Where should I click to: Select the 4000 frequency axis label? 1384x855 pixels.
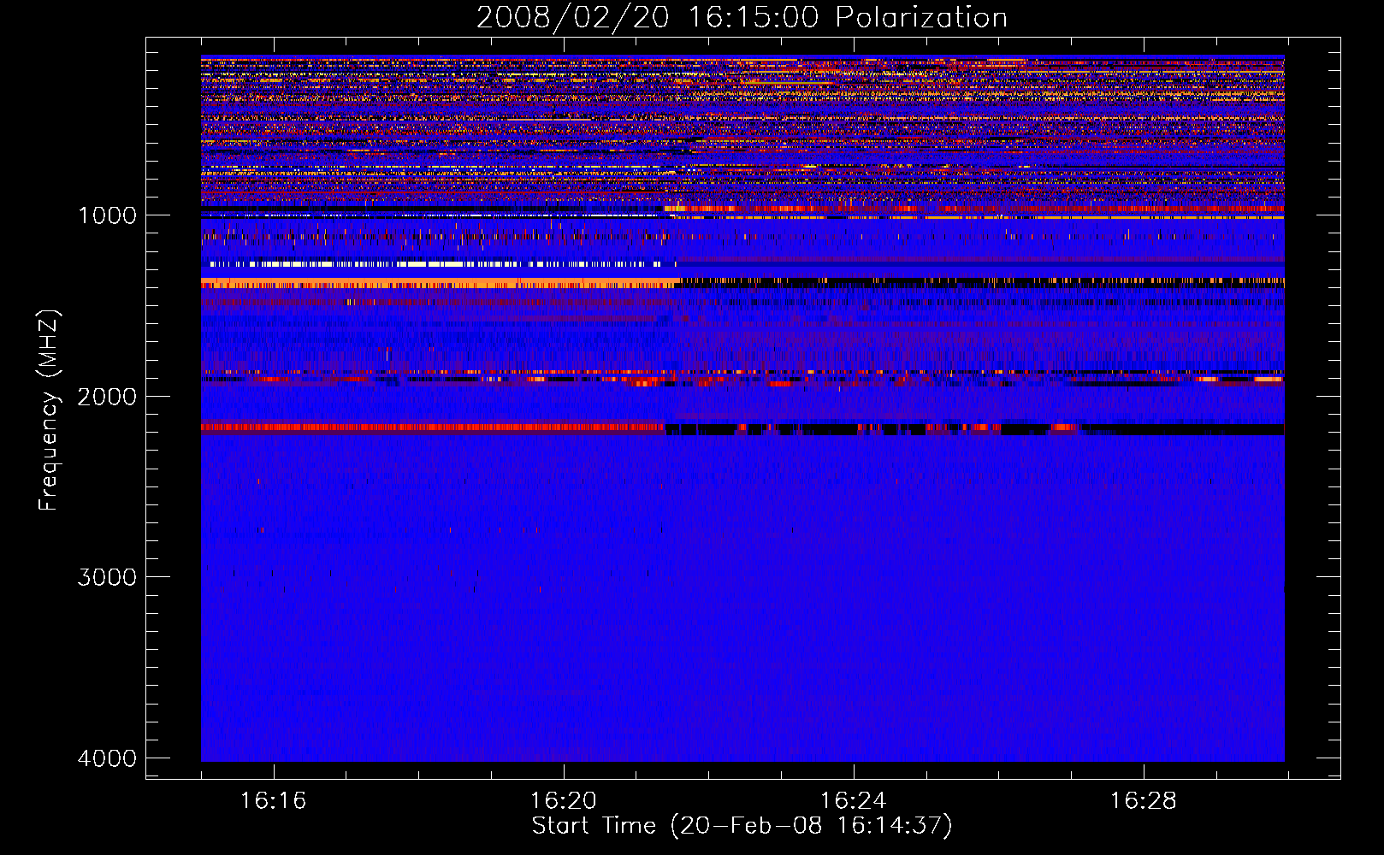point(107,758)
